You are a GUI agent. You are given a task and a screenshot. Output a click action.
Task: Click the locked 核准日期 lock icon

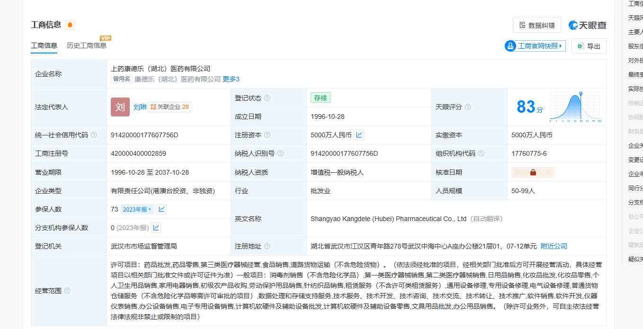(x=533, y=172)
